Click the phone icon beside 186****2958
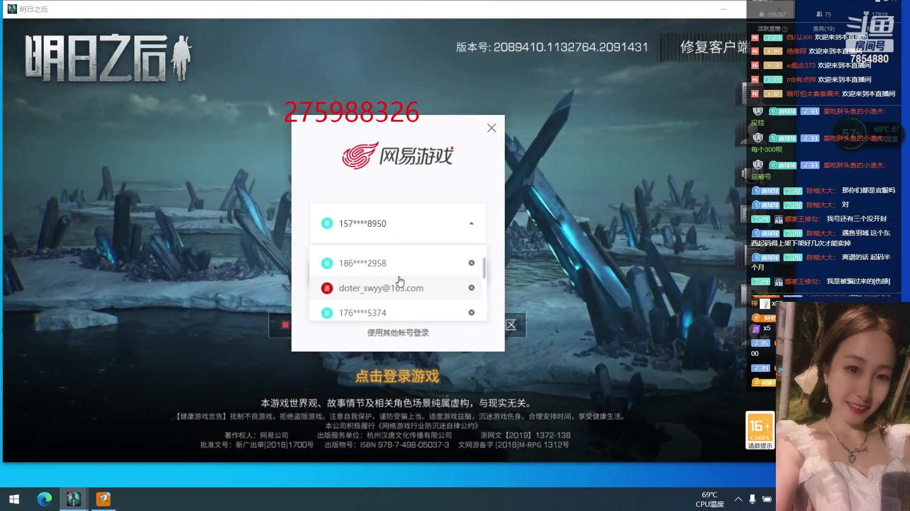 [327, 263]
